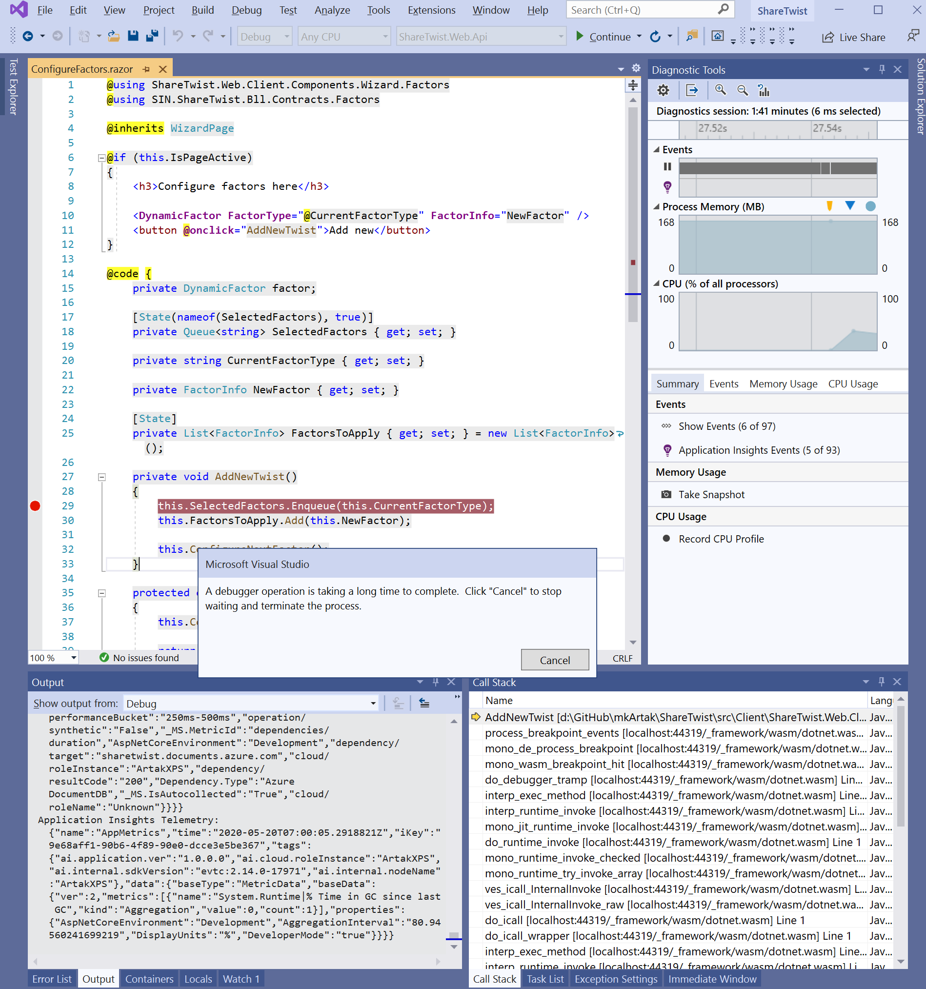Switch to the Error List tab

(x=52, y=979)
